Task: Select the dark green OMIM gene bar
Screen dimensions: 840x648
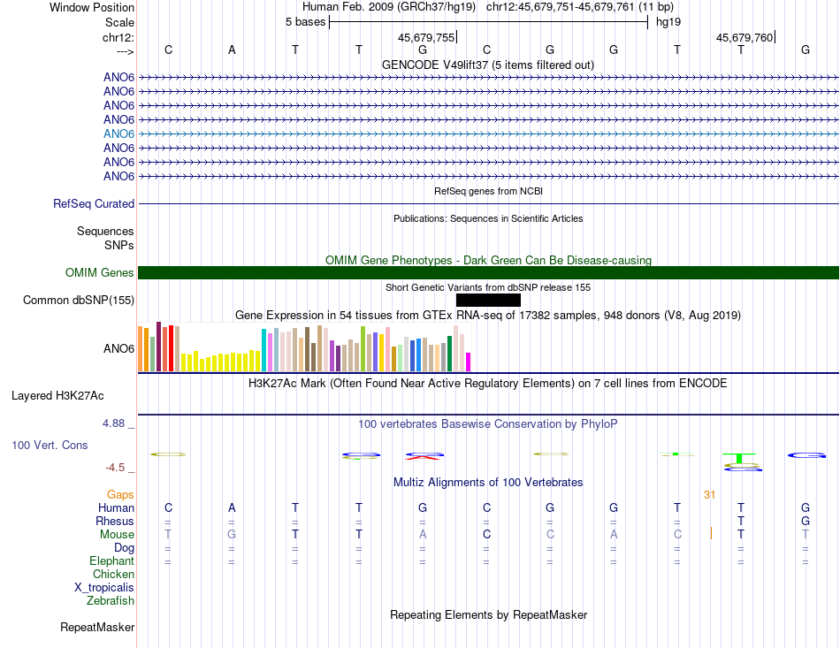Action: click(x=488, y=272)
